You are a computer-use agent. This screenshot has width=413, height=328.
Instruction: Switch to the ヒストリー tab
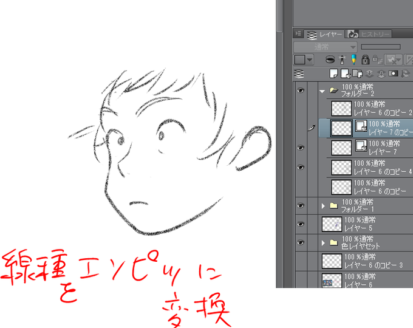pyautogui.click(x=369, y=34)
